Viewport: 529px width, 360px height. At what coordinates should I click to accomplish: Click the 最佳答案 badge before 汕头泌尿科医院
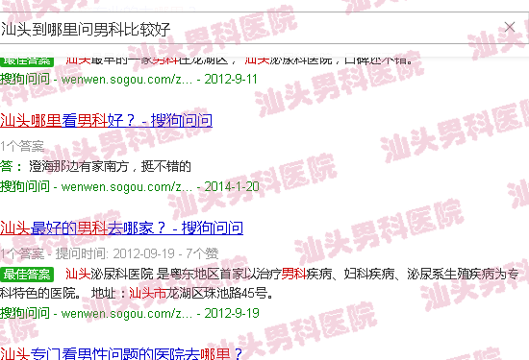27,275
